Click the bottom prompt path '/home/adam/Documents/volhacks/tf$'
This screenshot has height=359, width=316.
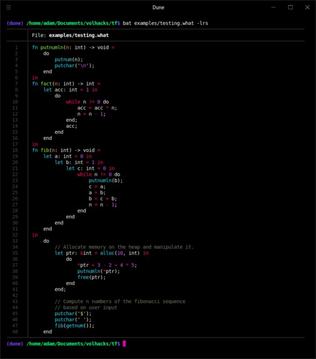[73, 344]
